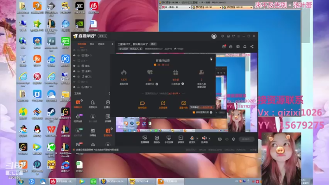Image resolution: width=329 pixels, height=185 pixels.
Task: Edit the 梦幻西游 category tag
Action: point(130,49)
